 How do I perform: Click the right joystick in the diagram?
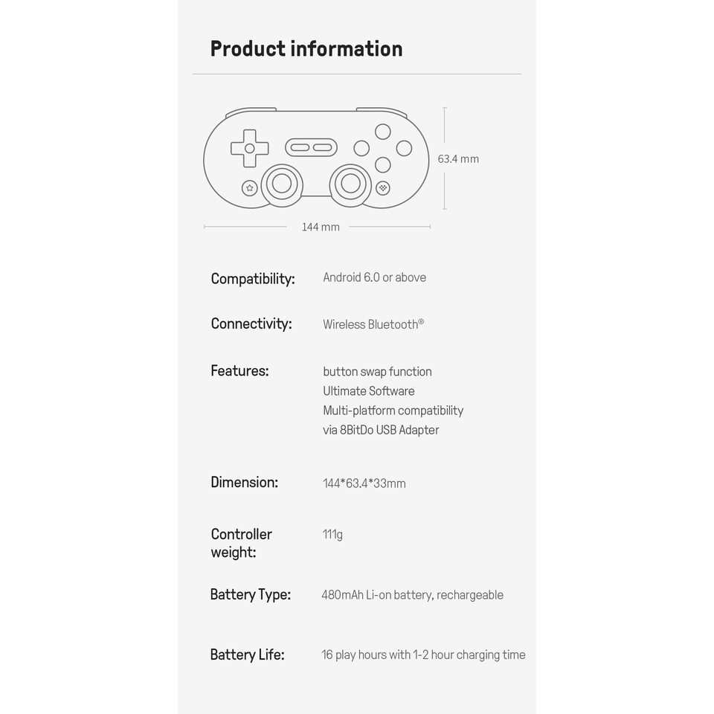tap(350, 184)
